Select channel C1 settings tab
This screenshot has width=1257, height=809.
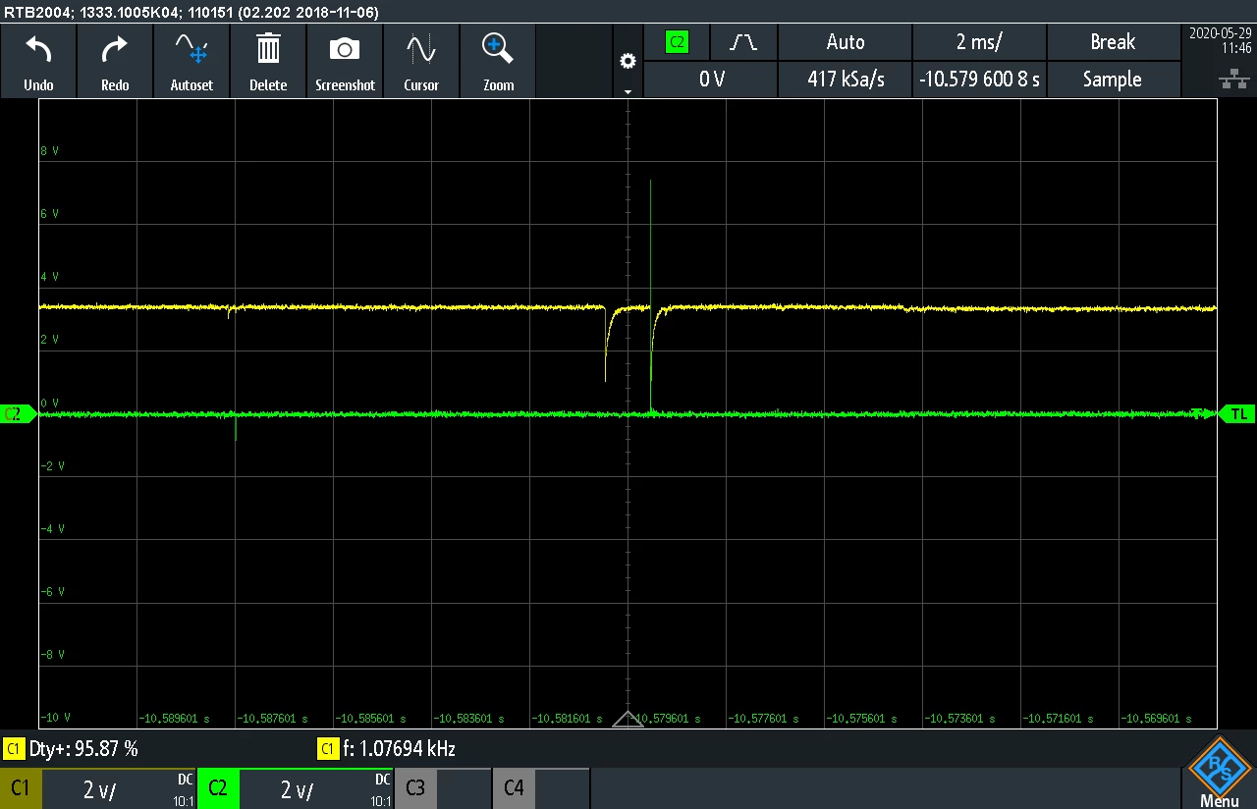coord(21,788)
